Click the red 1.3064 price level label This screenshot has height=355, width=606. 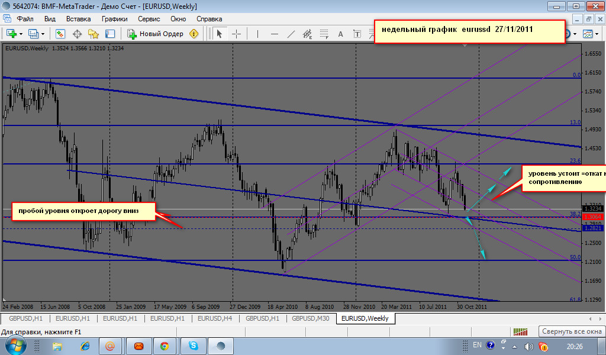(593, 217)
